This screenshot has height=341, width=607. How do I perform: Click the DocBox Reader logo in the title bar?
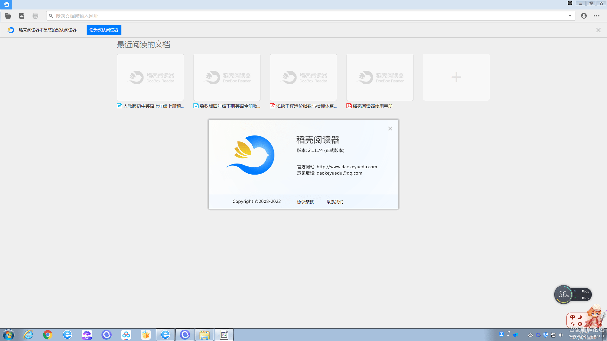pos(6,4)
